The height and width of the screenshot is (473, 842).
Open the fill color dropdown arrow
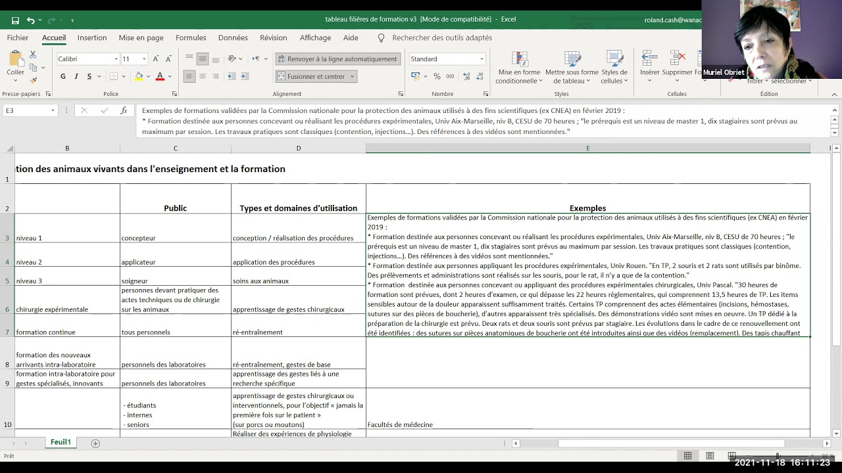tap(147, 77)
